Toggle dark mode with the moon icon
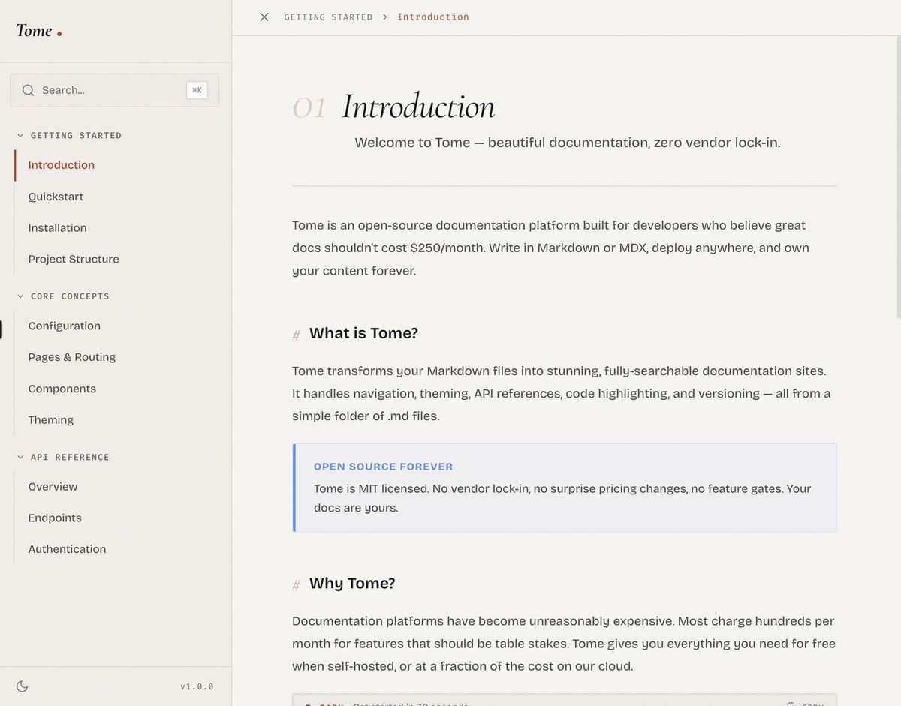 (23, 686)
